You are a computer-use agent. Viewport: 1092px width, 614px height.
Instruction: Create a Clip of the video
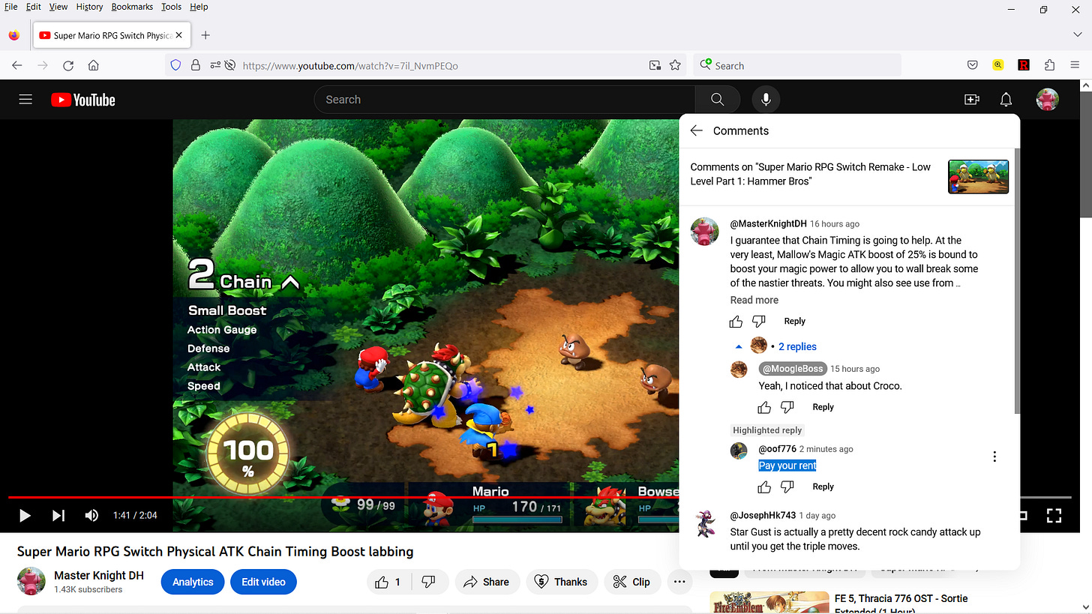pyautogui.click(x=632, y=582)
